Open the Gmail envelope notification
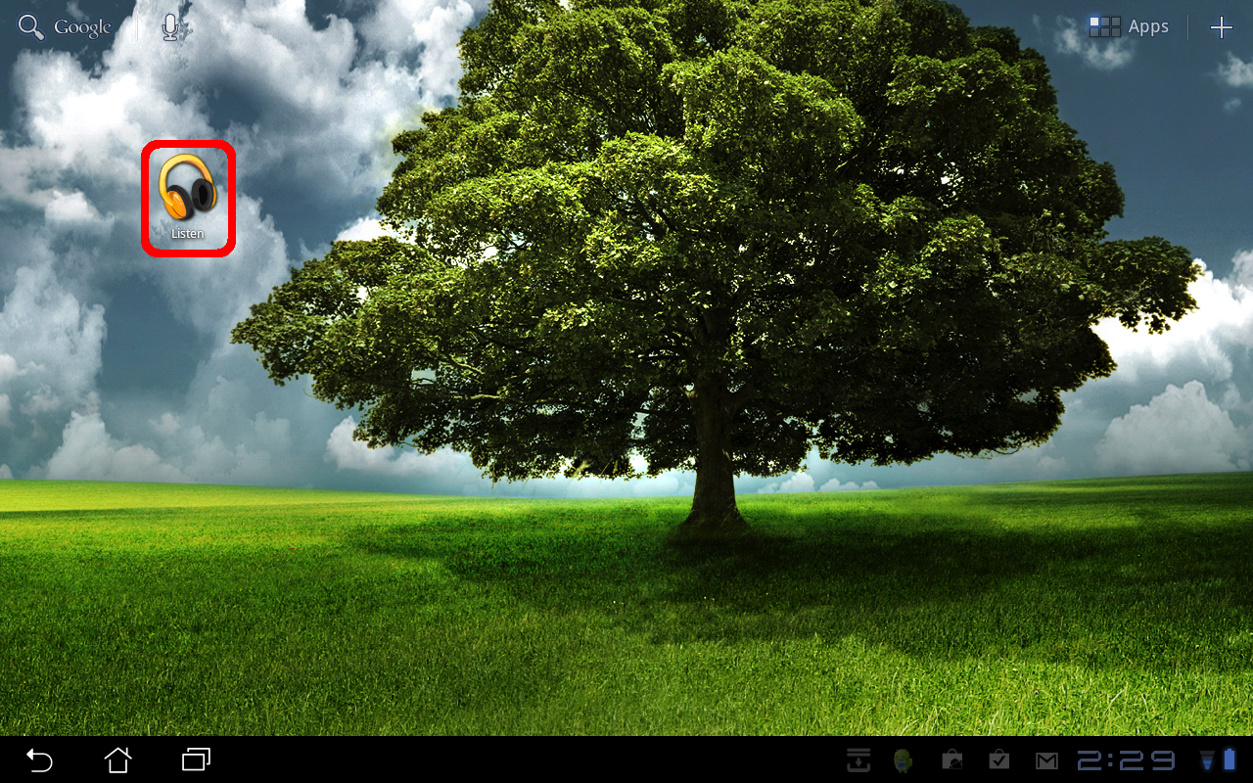The image size is (1253, 783). tap(1046, 760)
